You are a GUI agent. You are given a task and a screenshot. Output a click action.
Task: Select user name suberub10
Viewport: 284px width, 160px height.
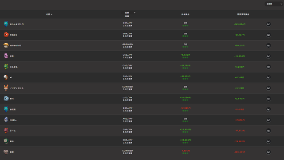point(16,46)
